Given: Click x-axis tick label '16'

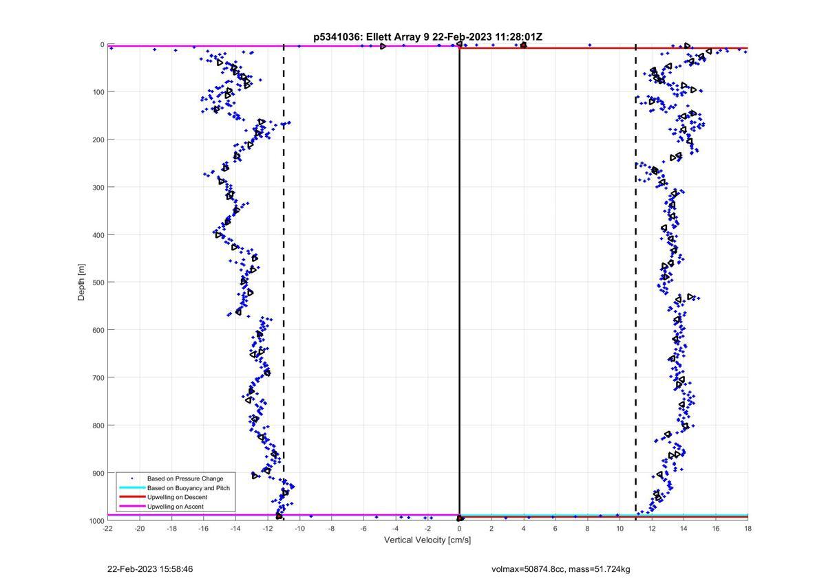Looking at the screenshot, I should click(x=716, y=529).
